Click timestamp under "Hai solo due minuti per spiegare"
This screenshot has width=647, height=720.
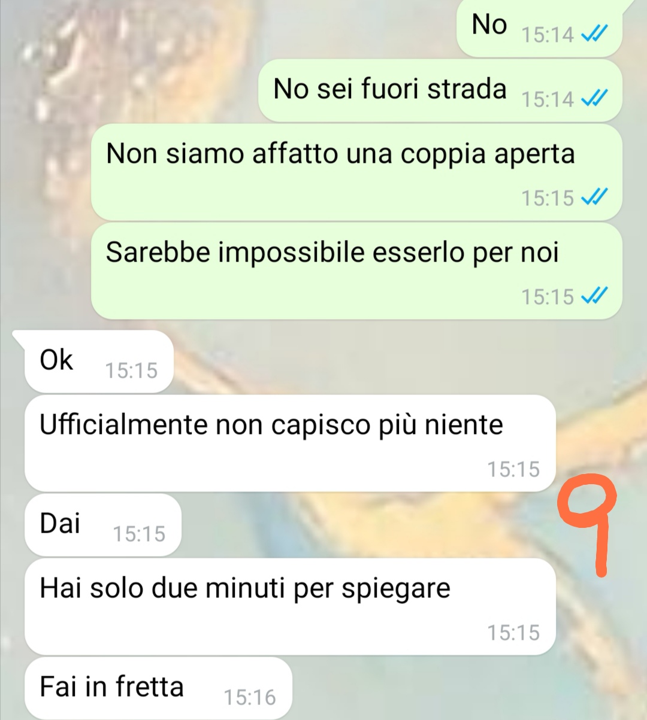(x=513, y=633)
